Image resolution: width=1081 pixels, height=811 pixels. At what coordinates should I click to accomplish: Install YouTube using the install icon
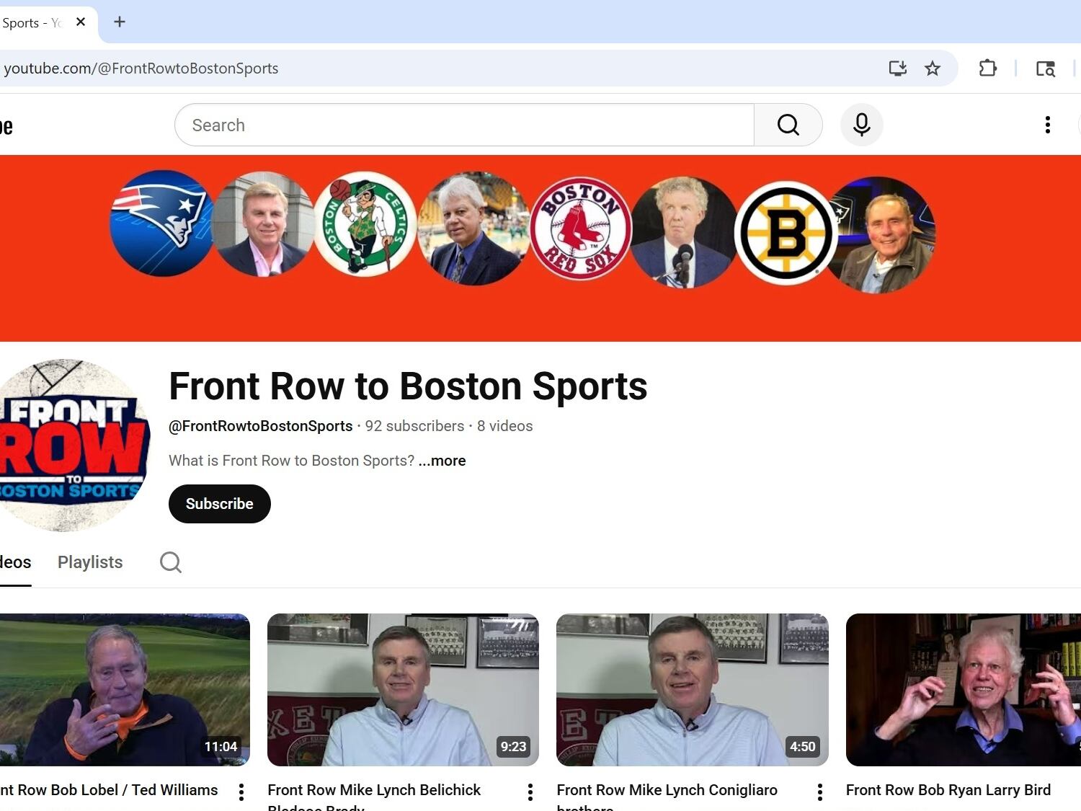coord(897,68)
